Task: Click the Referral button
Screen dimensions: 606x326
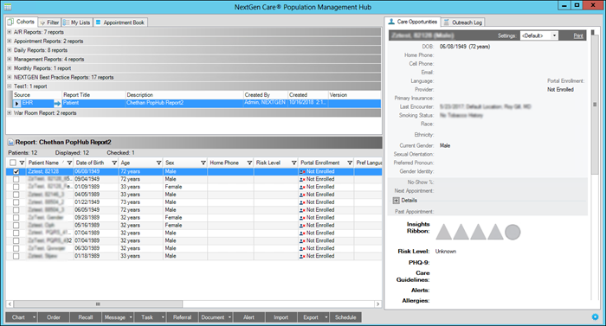Action: point(182,317)
